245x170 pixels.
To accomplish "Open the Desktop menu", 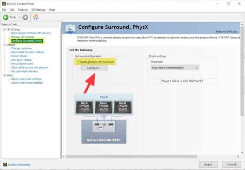I will click(23, 10).
